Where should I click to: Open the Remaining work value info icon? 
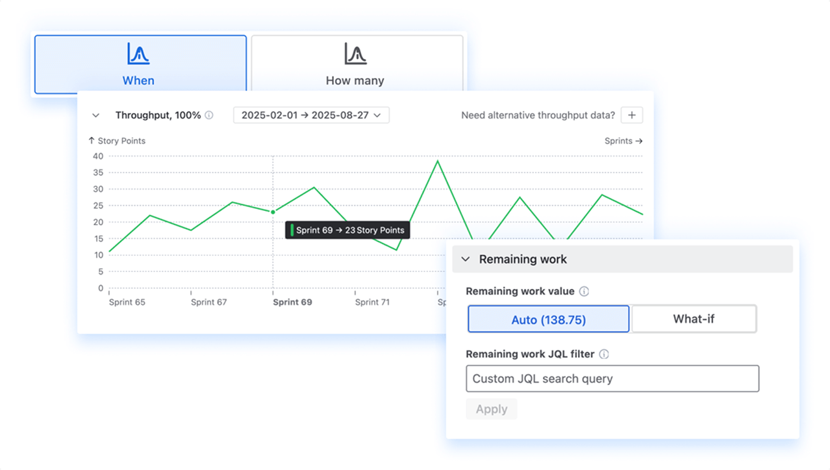click(584, 291)
